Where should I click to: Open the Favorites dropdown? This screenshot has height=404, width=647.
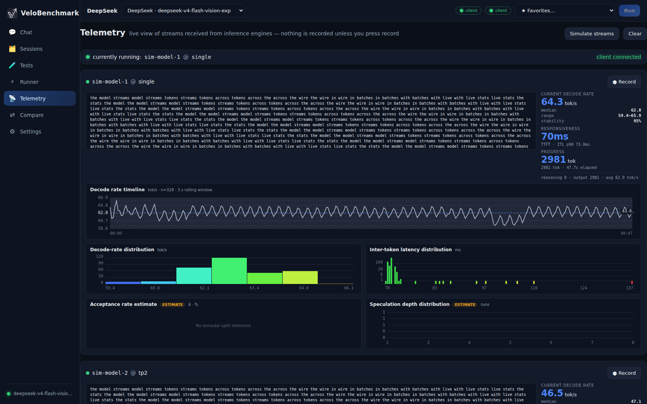[x=565, y=11]
